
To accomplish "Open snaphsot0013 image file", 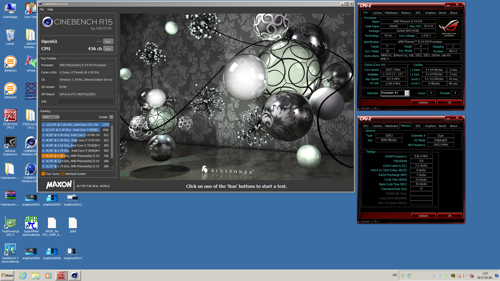I will 73,200.
